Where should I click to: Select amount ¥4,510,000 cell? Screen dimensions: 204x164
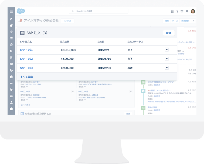[69, 50]
